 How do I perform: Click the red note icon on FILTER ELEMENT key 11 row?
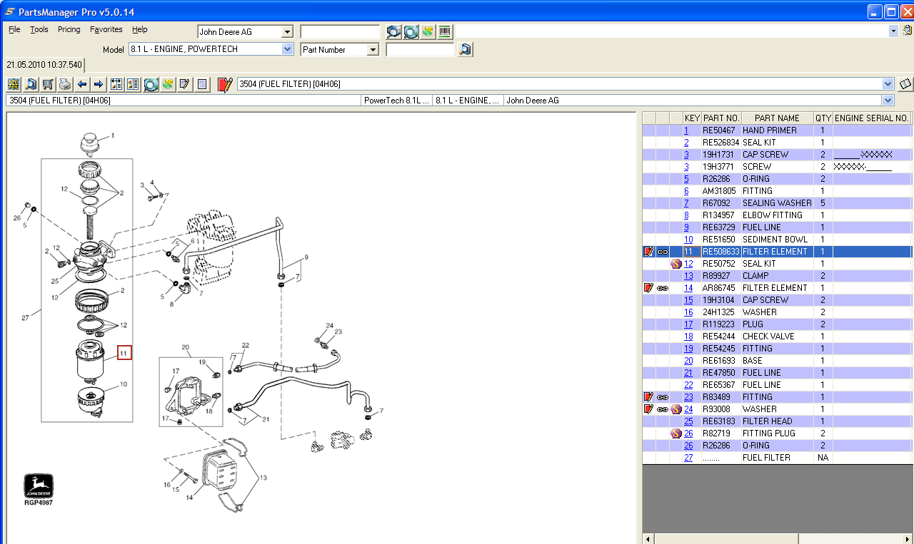pyautogui.click(x=649, y=252)
